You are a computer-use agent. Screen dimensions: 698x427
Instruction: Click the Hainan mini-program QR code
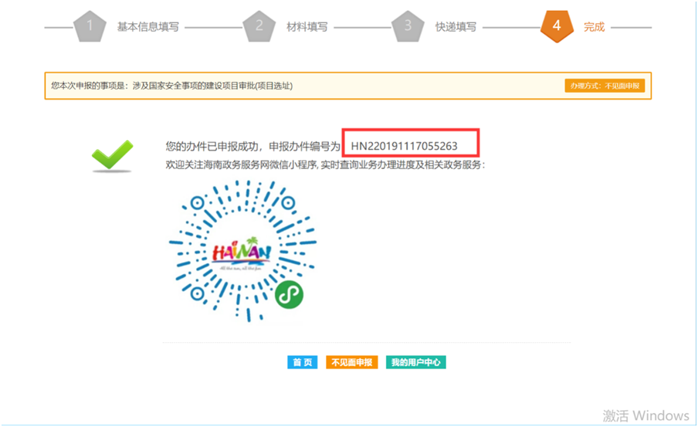click(242, 251)
